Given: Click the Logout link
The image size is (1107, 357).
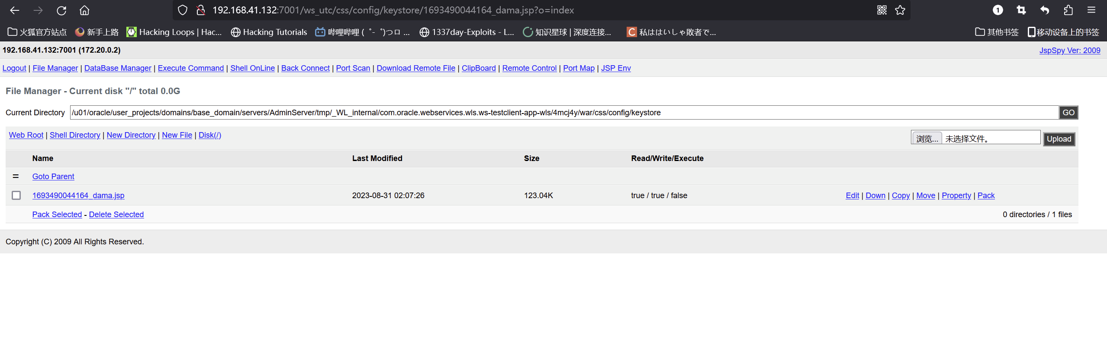Looking at the screenshot, I should (x=14, y=68).
